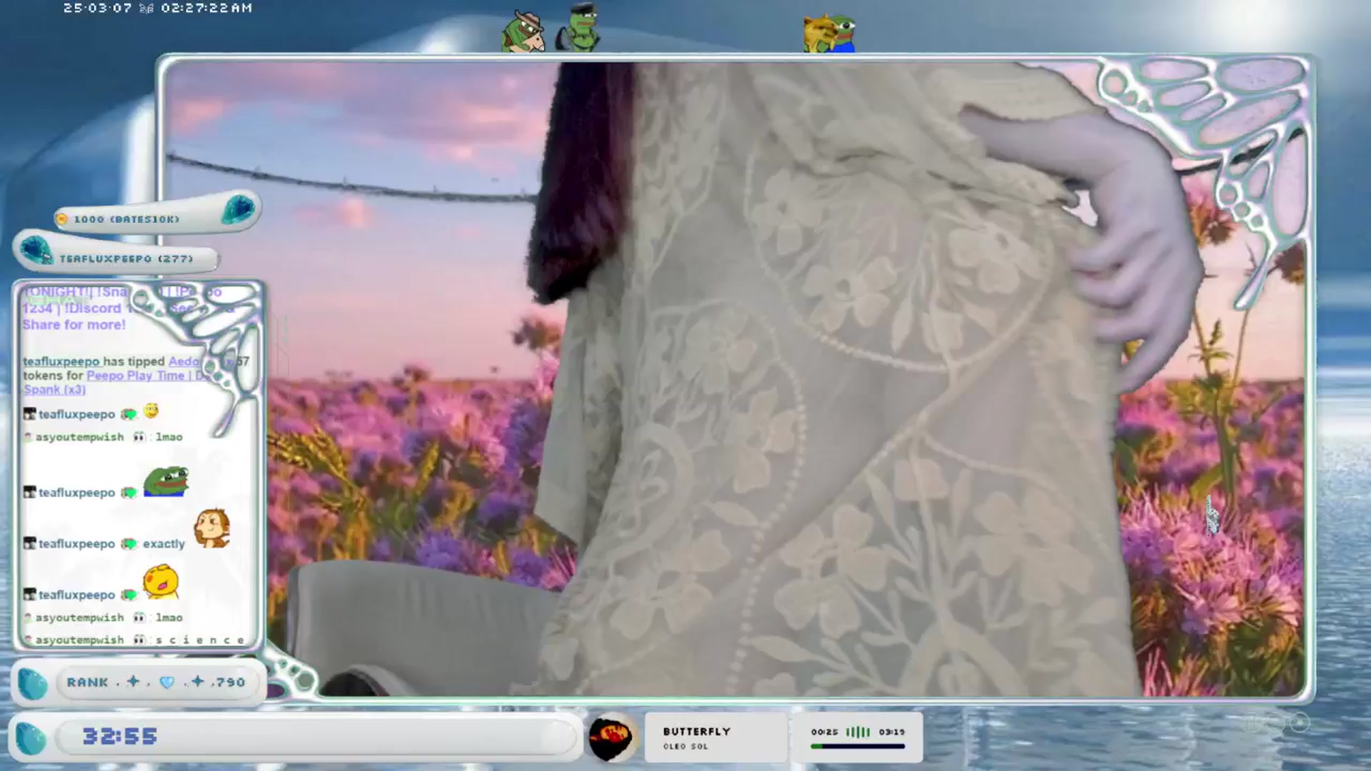Image resolution: width=1371 pixels, height=771 pixels.
Task: Click the round album art beside BUTTERFLY
Action: click(x=611, y=738)
